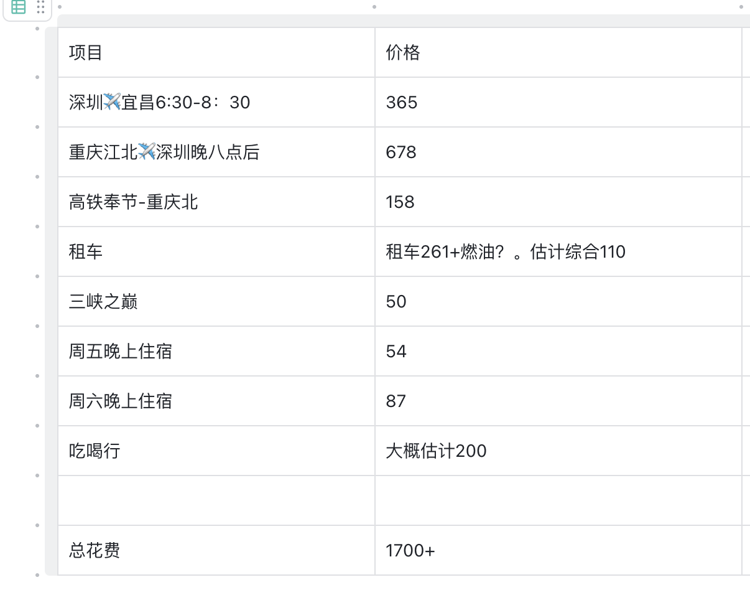Click the 高铁奉节-重庆北 cell
This screenshot has width=750, height=595.
click(216, 202)
